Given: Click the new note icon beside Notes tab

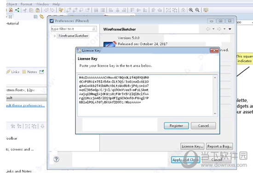Looking at the screenshot, I should (41, 72).
